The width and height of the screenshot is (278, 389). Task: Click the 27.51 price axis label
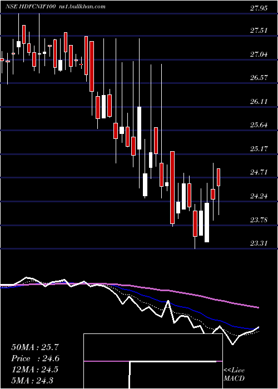point(259,31)
